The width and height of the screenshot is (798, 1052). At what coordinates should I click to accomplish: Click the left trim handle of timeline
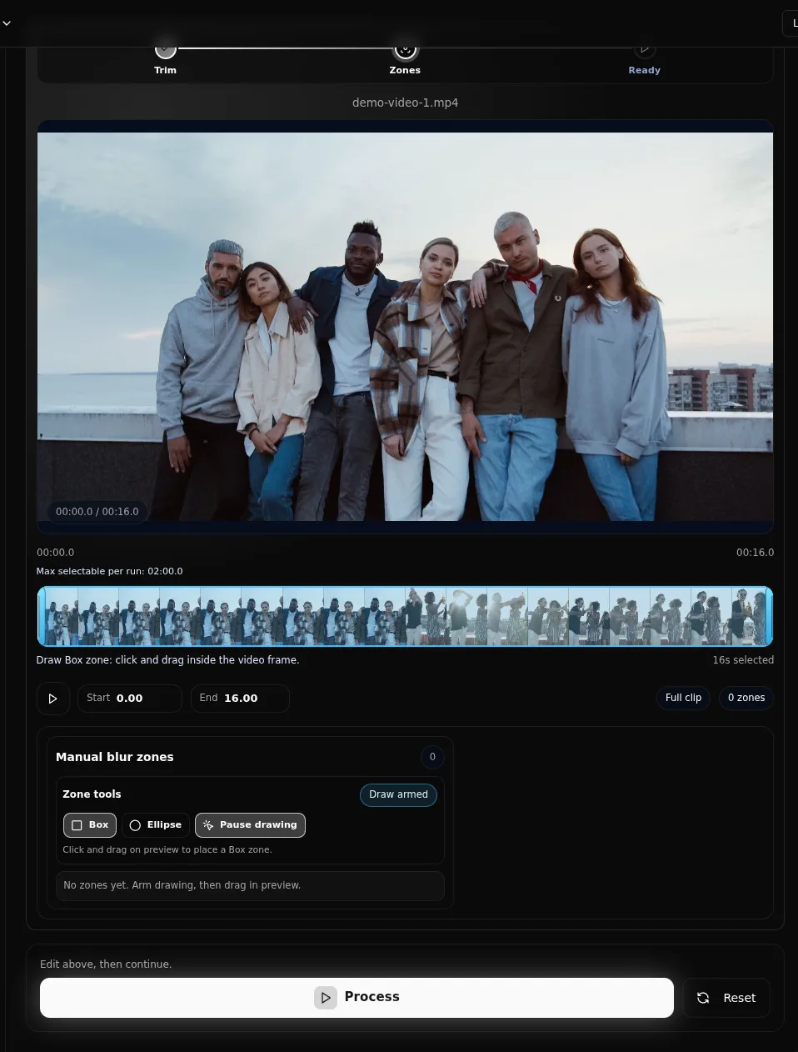41,617
